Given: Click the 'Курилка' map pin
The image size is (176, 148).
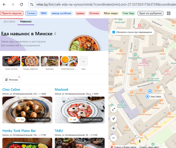Looking at the screenshot, I should point(126,127).
